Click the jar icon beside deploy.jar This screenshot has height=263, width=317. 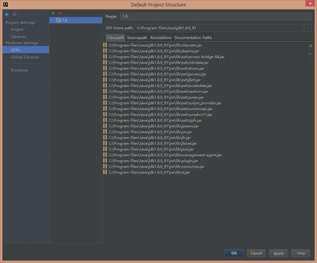105,51
